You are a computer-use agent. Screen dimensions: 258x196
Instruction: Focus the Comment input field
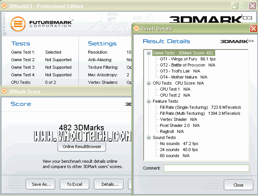[x=206, y=168]
